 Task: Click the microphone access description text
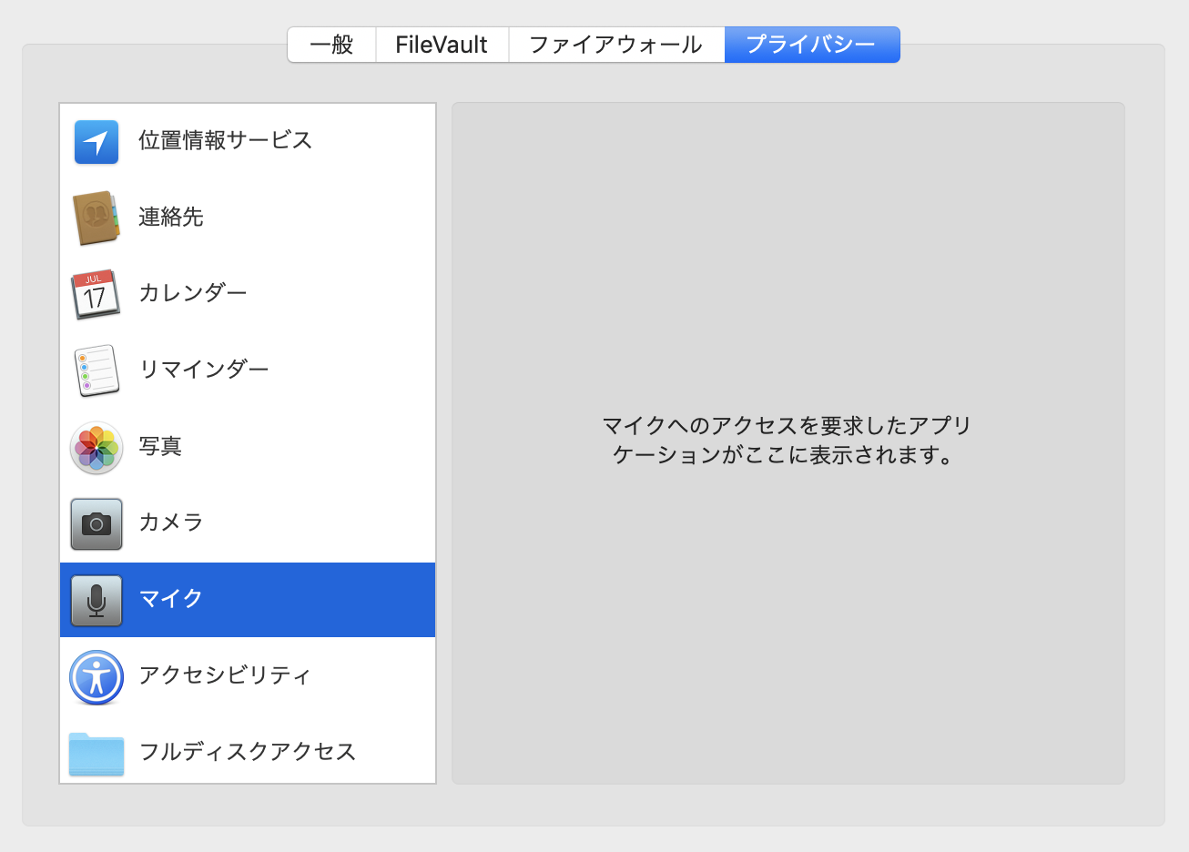(788, 441)
